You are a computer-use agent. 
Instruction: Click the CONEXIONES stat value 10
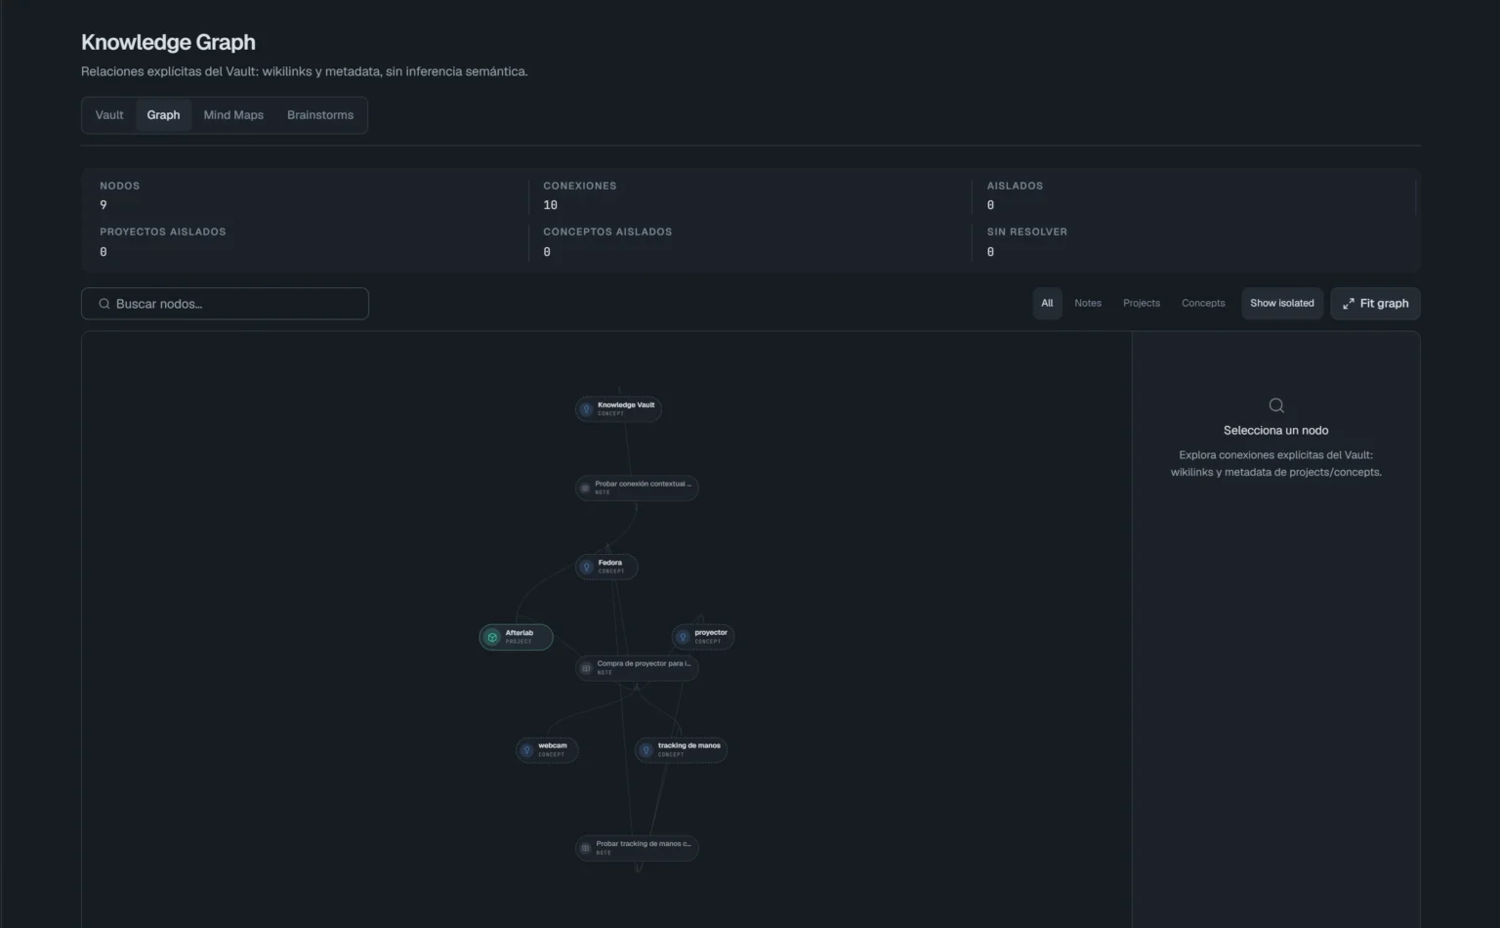coord(551,205)
